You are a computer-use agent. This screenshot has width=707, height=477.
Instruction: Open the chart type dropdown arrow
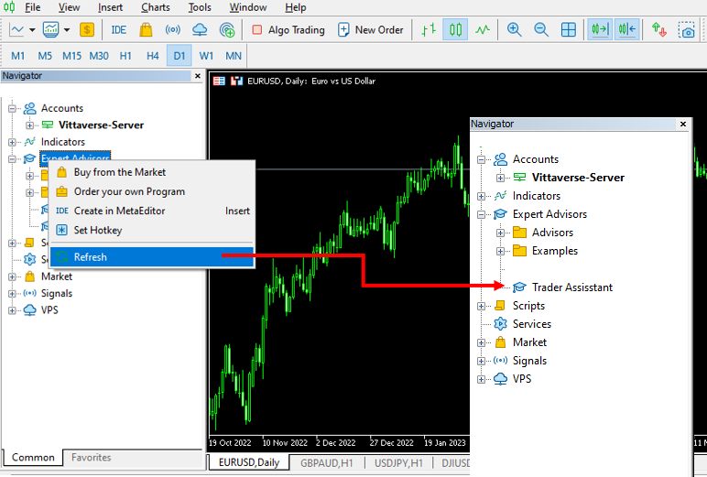click(32, 30)
